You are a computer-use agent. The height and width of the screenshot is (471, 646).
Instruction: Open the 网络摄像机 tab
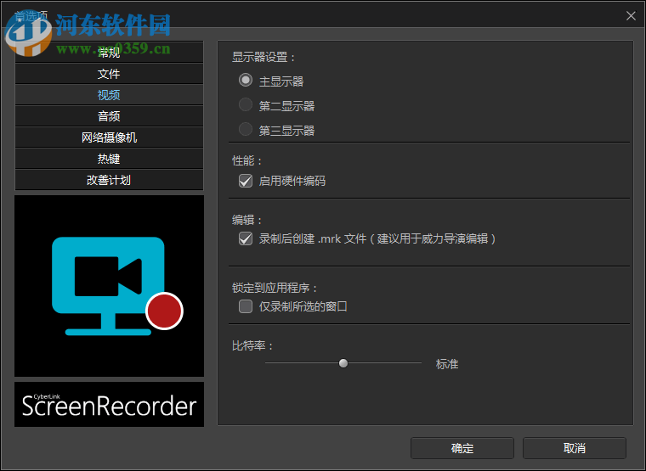(109, 137)
